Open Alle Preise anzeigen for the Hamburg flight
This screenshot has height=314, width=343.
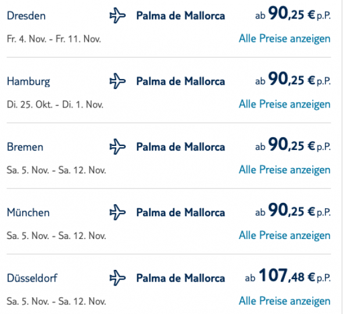pos(285,104)
